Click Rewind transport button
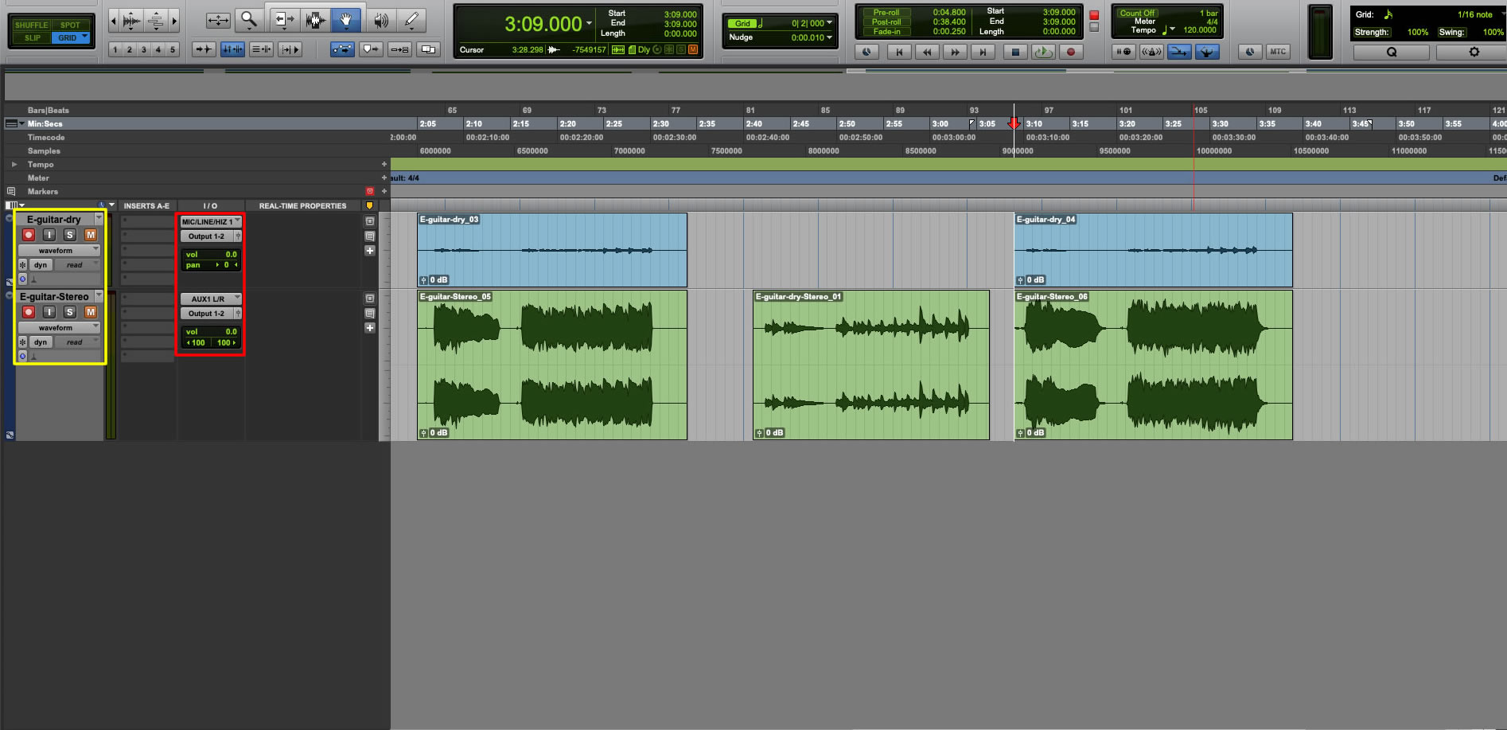Screen dimensions: 1507x730 pos(927,52)
